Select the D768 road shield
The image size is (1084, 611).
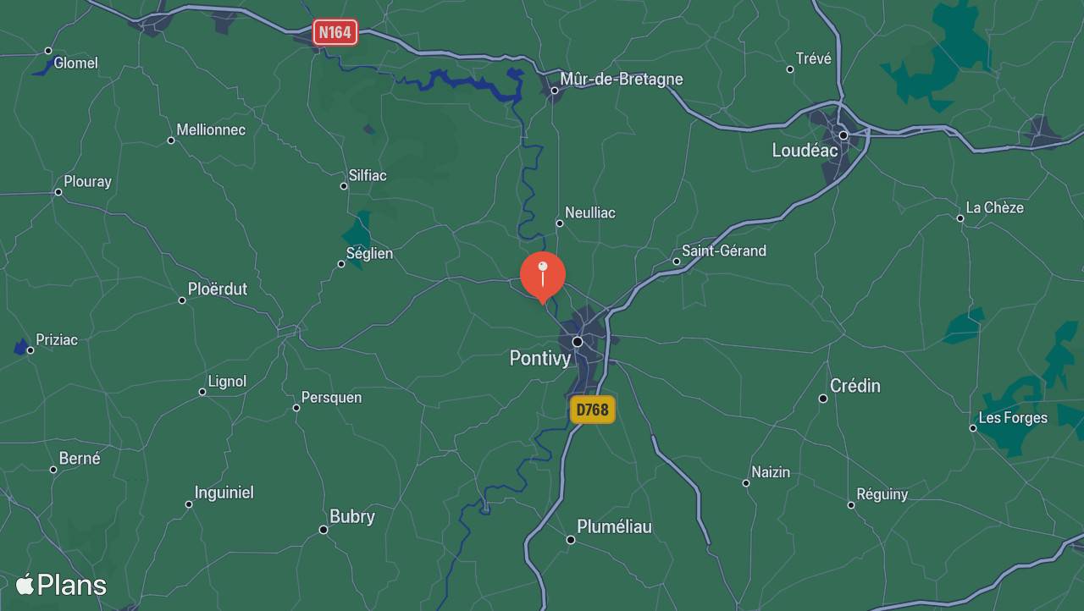point(592,410)
